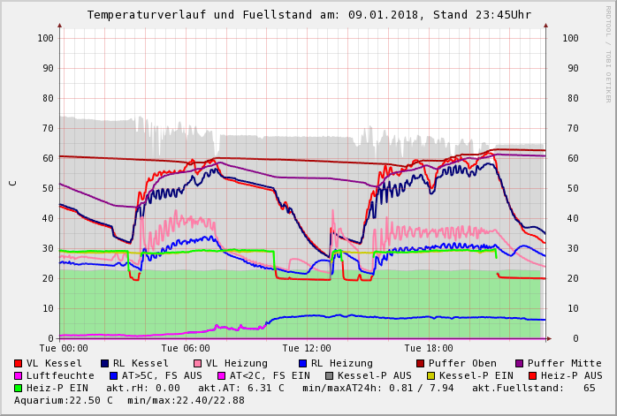Click the blue RL Heizung legend swatch
Viewport: 617px width, 416px height.
click(302, 363)
